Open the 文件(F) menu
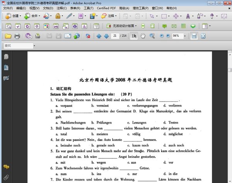The image size is (232, 183). pyautogui.click(x=8, y=8)
